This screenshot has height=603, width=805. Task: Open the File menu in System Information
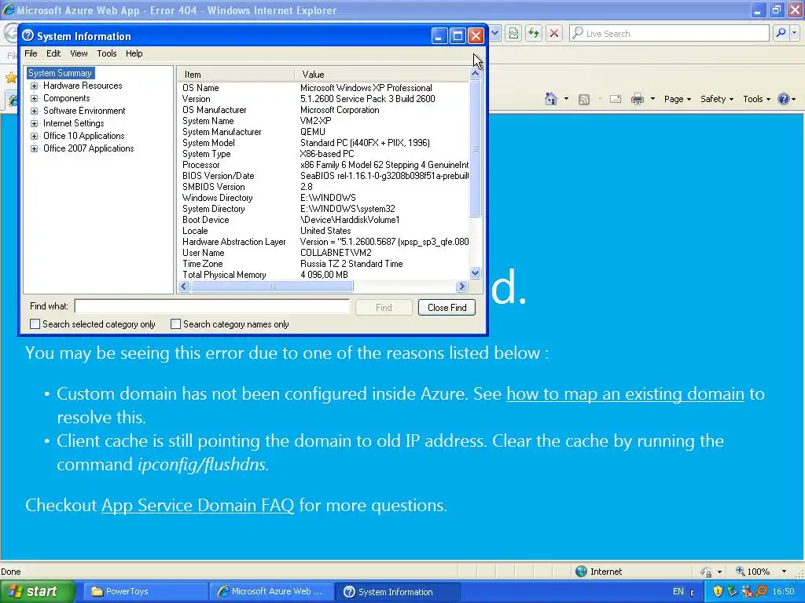coord(31,53)
